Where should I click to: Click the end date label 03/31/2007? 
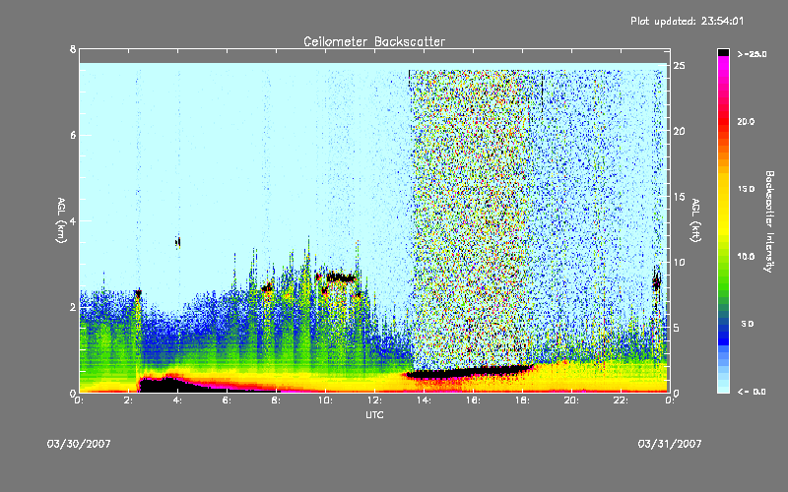pos(670,444)
